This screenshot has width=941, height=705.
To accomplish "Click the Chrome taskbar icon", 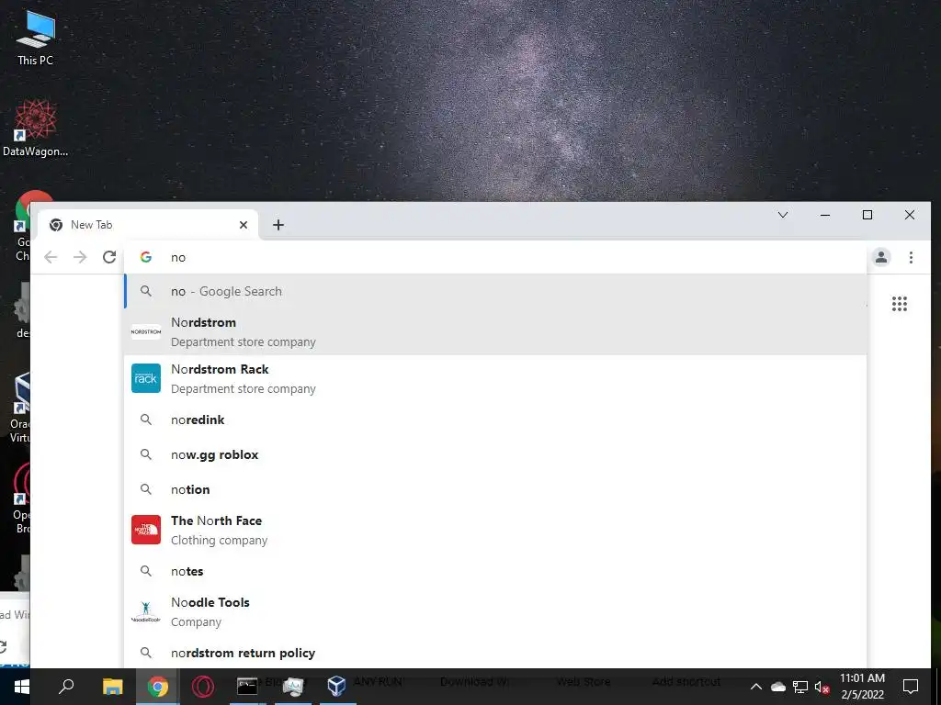I will pyautogui.click(x=158, y=687).
